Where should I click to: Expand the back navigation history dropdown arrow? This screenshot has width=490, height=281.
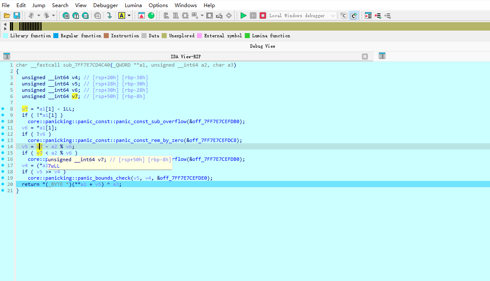click(39, 15)
